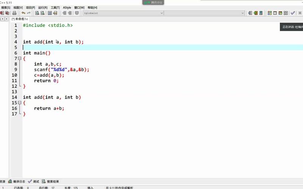Collapse the main() function fold at line 7
303x189 pixels.
click(x=20, y=59)
